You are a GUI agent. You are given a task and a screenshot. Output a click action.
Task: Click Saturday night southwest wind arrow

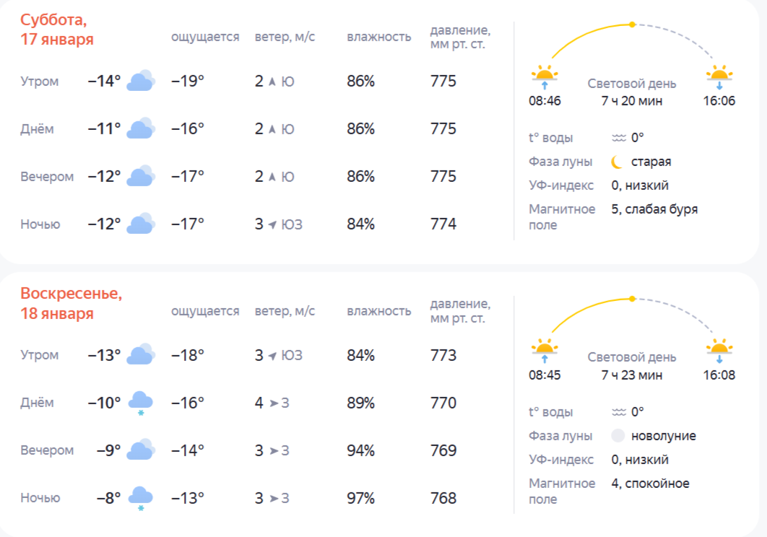(x=272, y=224)
